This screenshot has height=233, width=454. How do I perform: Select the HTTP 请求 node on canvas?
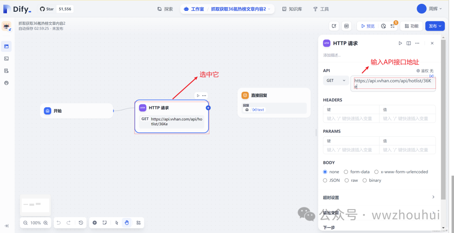(172, 116)
